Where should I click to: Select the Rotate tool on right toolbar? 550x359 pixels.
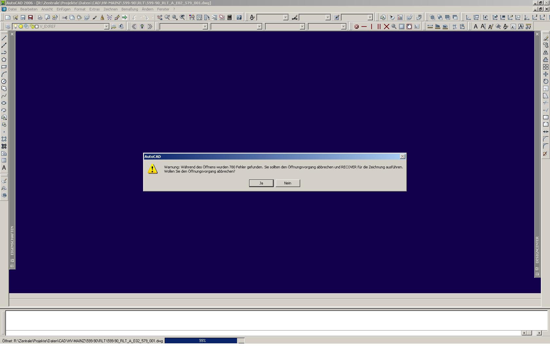click(x=545, y=81)
